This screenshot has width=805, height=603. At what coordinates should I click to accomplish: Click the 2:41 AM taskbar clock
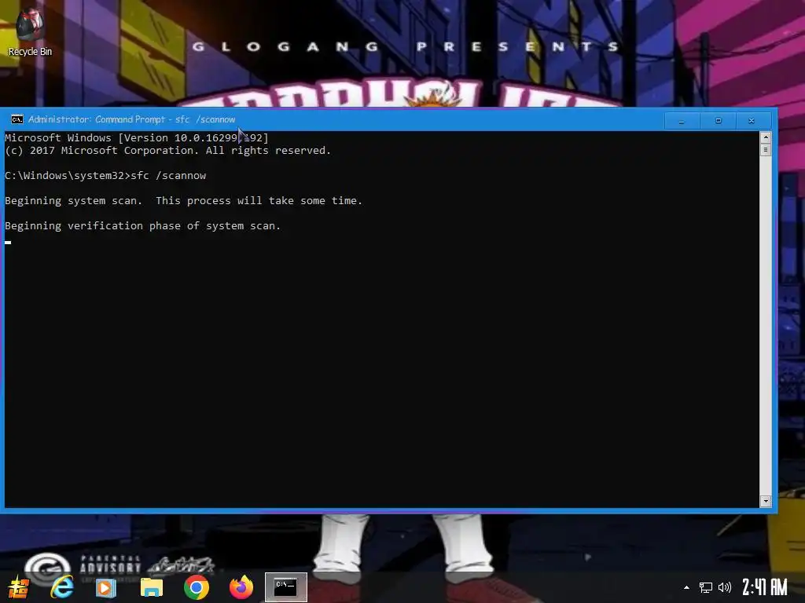coord(764,587)
